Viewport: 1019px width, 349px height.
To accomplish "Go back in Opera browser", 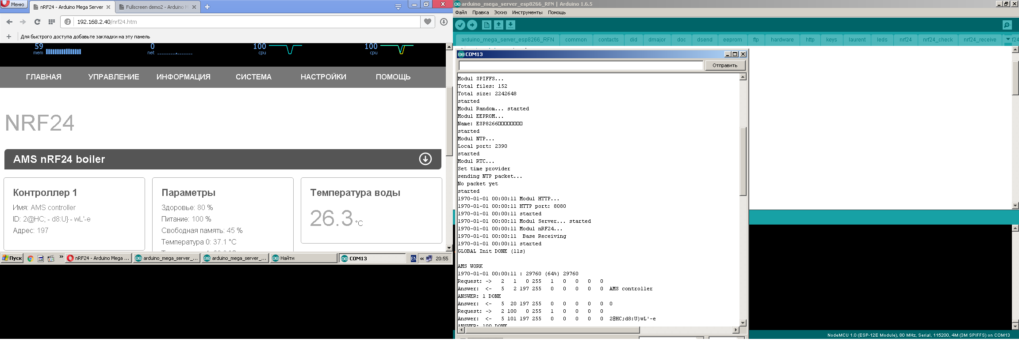I will pos(9,22).
